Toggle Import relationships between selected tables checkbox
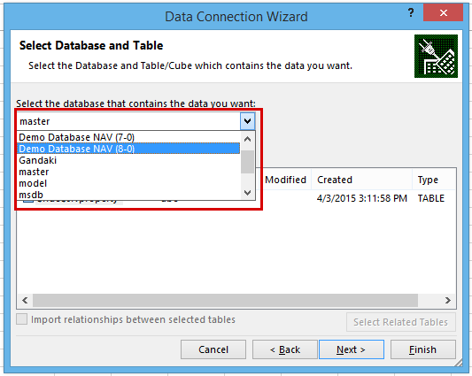 tap(21, 319)
